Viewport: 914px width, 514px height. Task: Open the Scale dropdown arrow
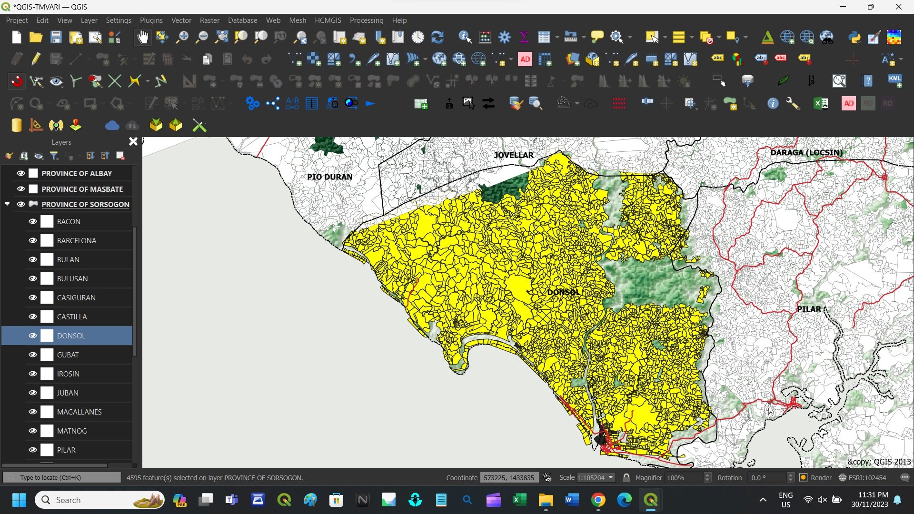click(x=611, y=477)
